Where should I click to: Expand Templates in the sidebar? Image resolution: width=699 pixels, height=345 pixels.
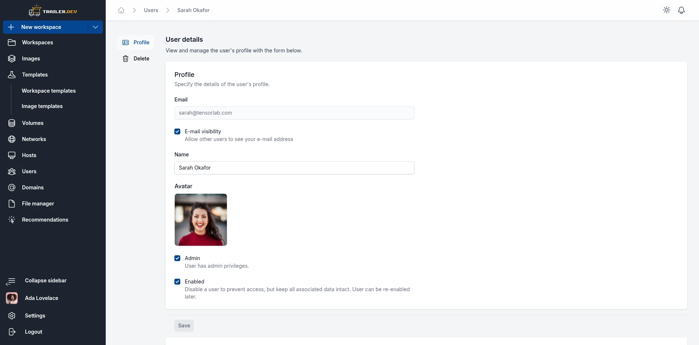point(35,75)
